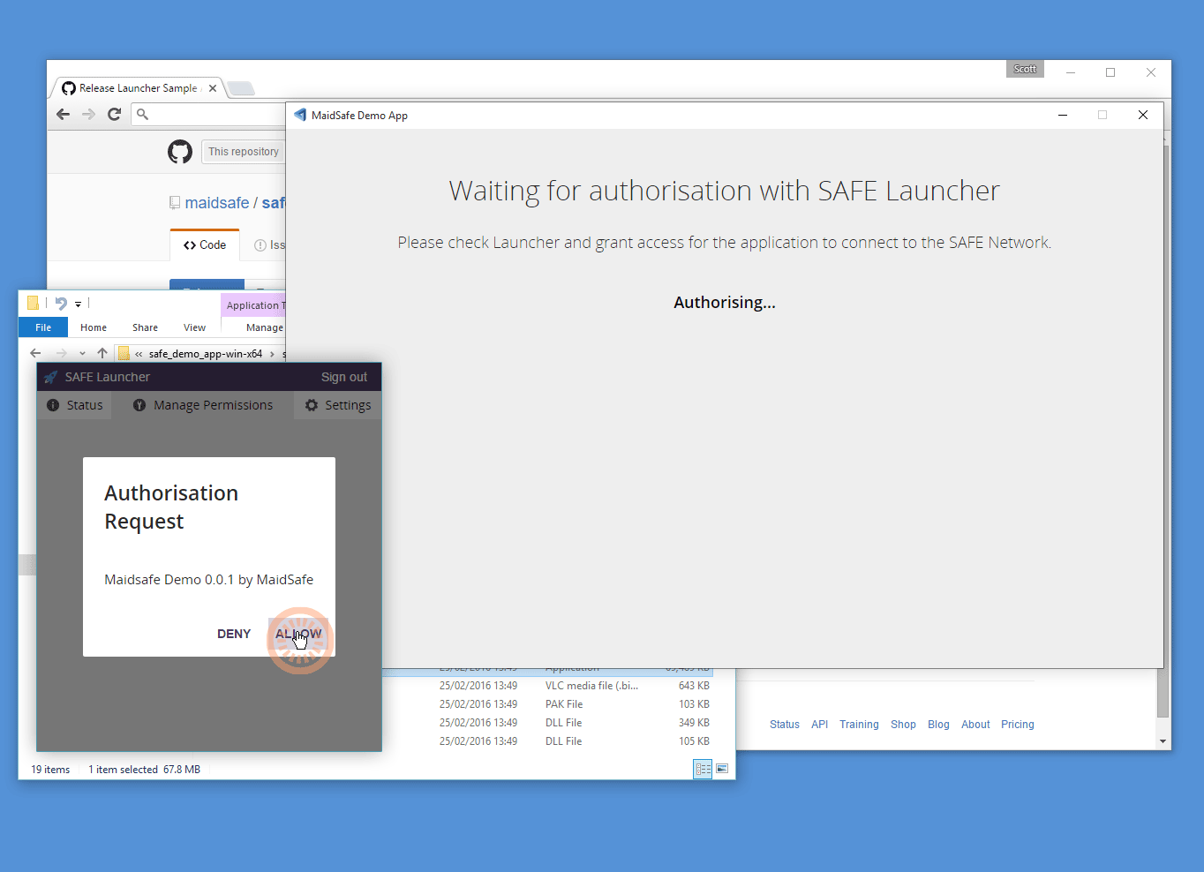
Task: Close the MaidSafe Demo App window
Action: point(1143,115)
